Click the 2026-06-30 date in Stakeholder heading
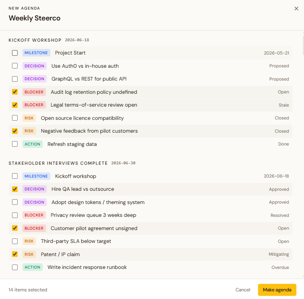This screenshot has height=299, width=304. 123,163
